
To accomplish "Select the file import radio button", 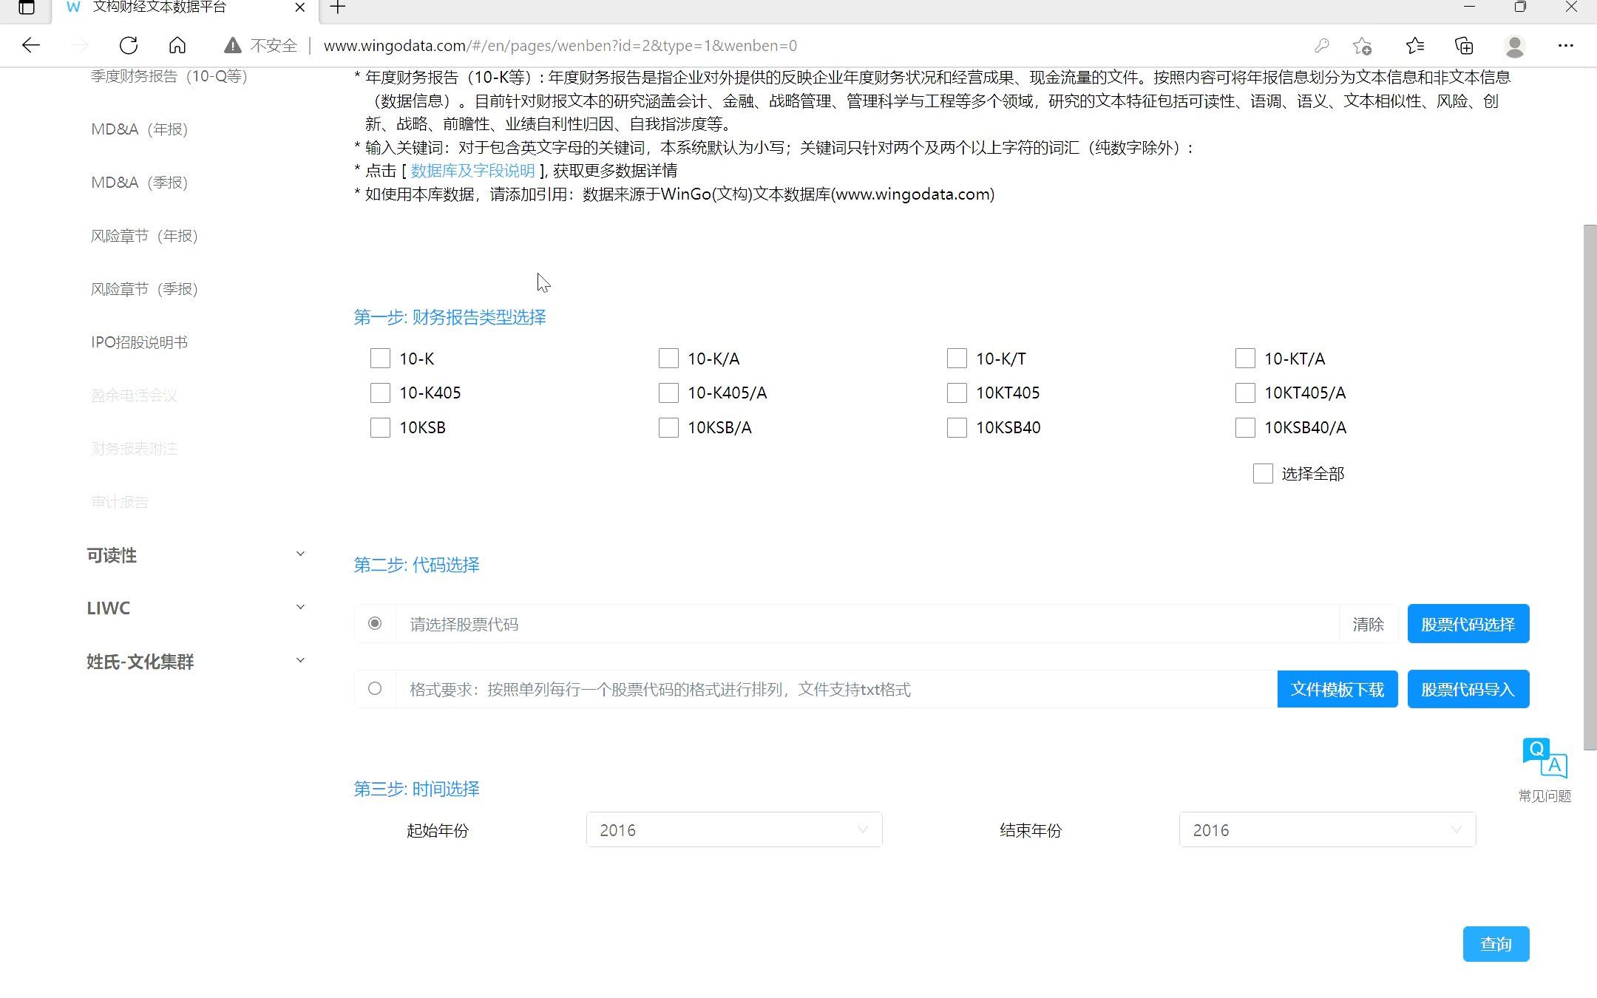I will click(x=375, y=689).
